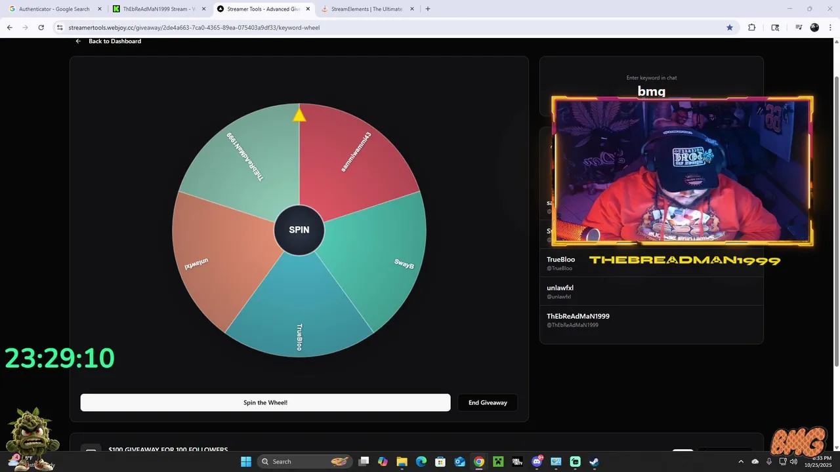Open a new browser tab
840x472 pixels.
tap(428, 9)
